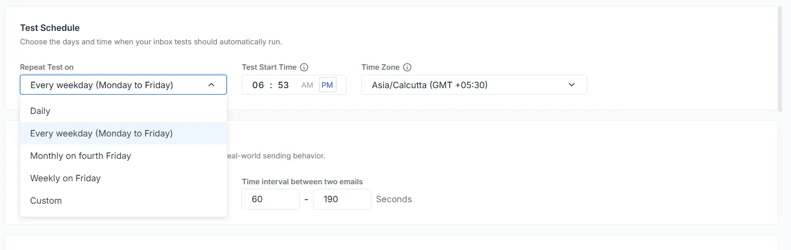Select AM for the start time
This screenshot has height=250, width=791.
[307, 85]
